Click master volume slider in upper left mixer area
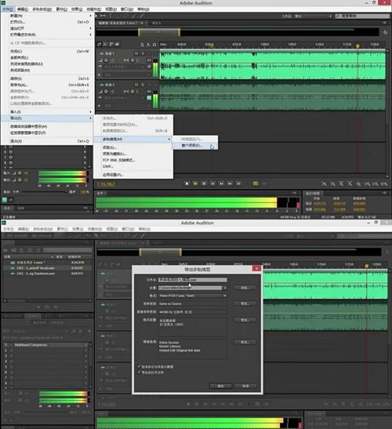 pos(45,192)
